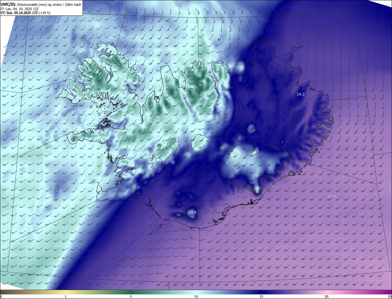This screenshot has height=299, width=392.
Task: Click the "5" tick label on the color scale
Action: coord(131,297)
